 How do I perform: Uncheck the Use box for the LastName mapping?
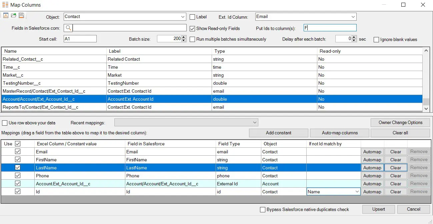(x=18, y=168)
